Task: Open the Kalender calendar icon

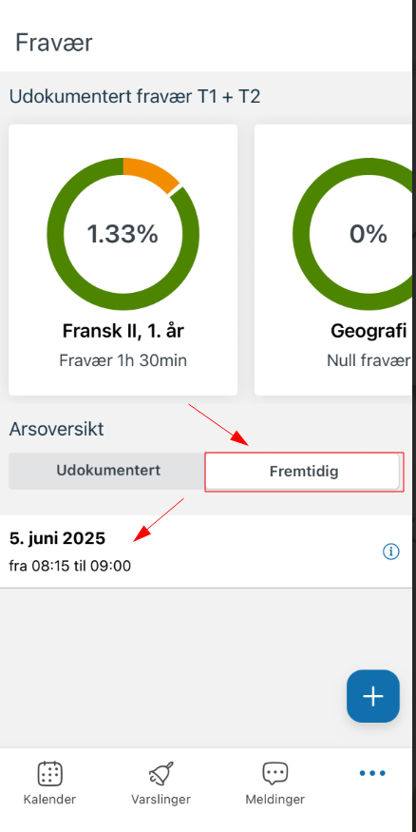Action: (x=49, y=774)
